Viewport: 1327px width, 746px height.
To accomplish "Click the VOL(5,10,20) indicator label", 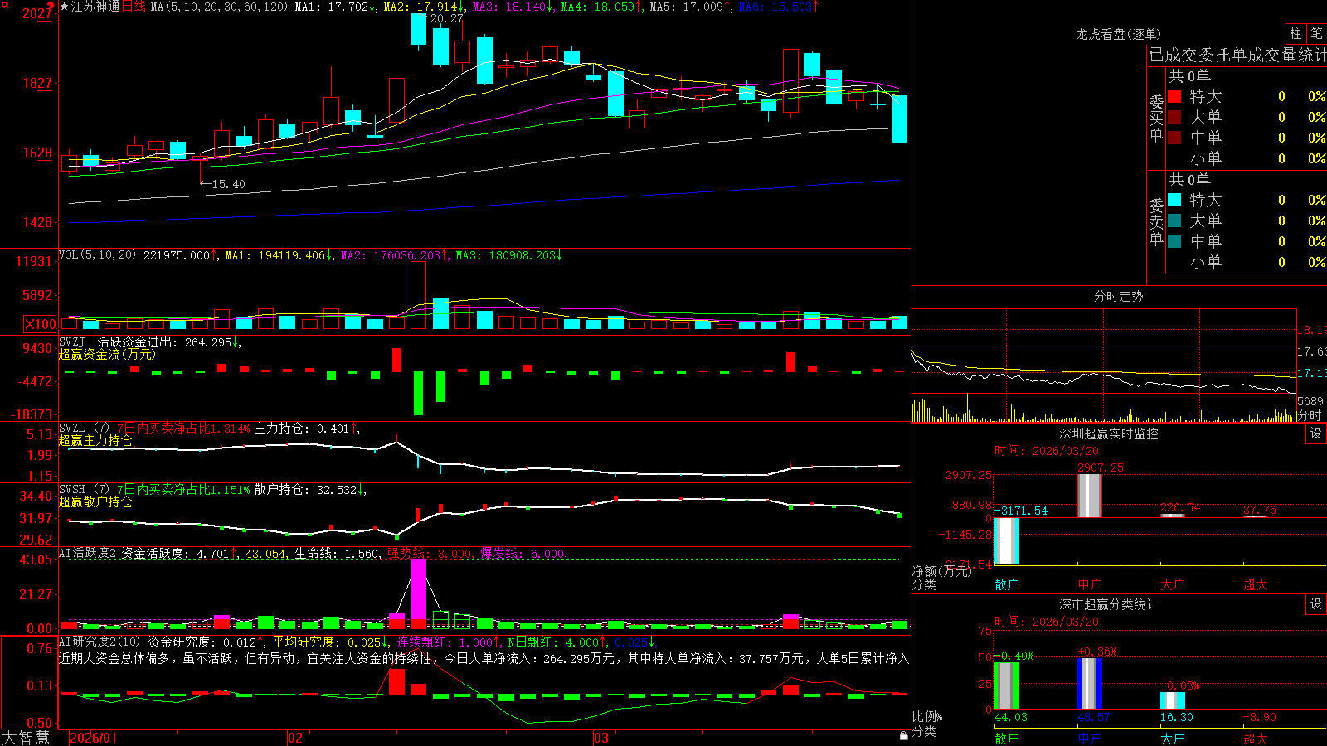I will (97, 255).
